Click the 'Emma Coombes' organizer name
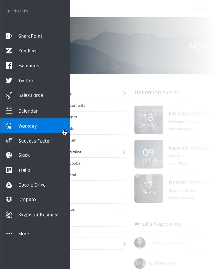This screenshot has width=214, height=269. pos(181,198)
